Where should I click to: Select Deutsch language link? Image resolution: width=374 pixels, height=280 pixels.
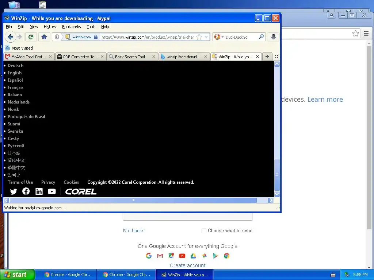click(15, 66)
